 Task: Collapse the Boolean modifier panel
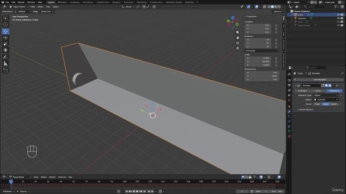tap(295, 86)
